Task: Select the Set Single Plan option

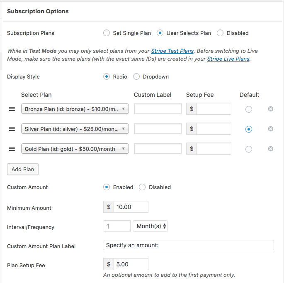Action: click(107, 33)
